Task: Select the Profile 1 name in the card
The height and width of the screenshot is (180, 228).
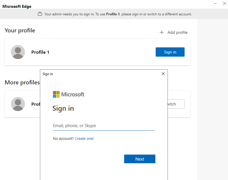Action: click(x=40, y=52)
